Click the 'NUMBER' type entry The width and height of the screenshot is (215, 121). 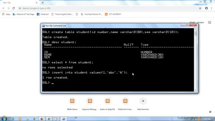pos(146,52)
